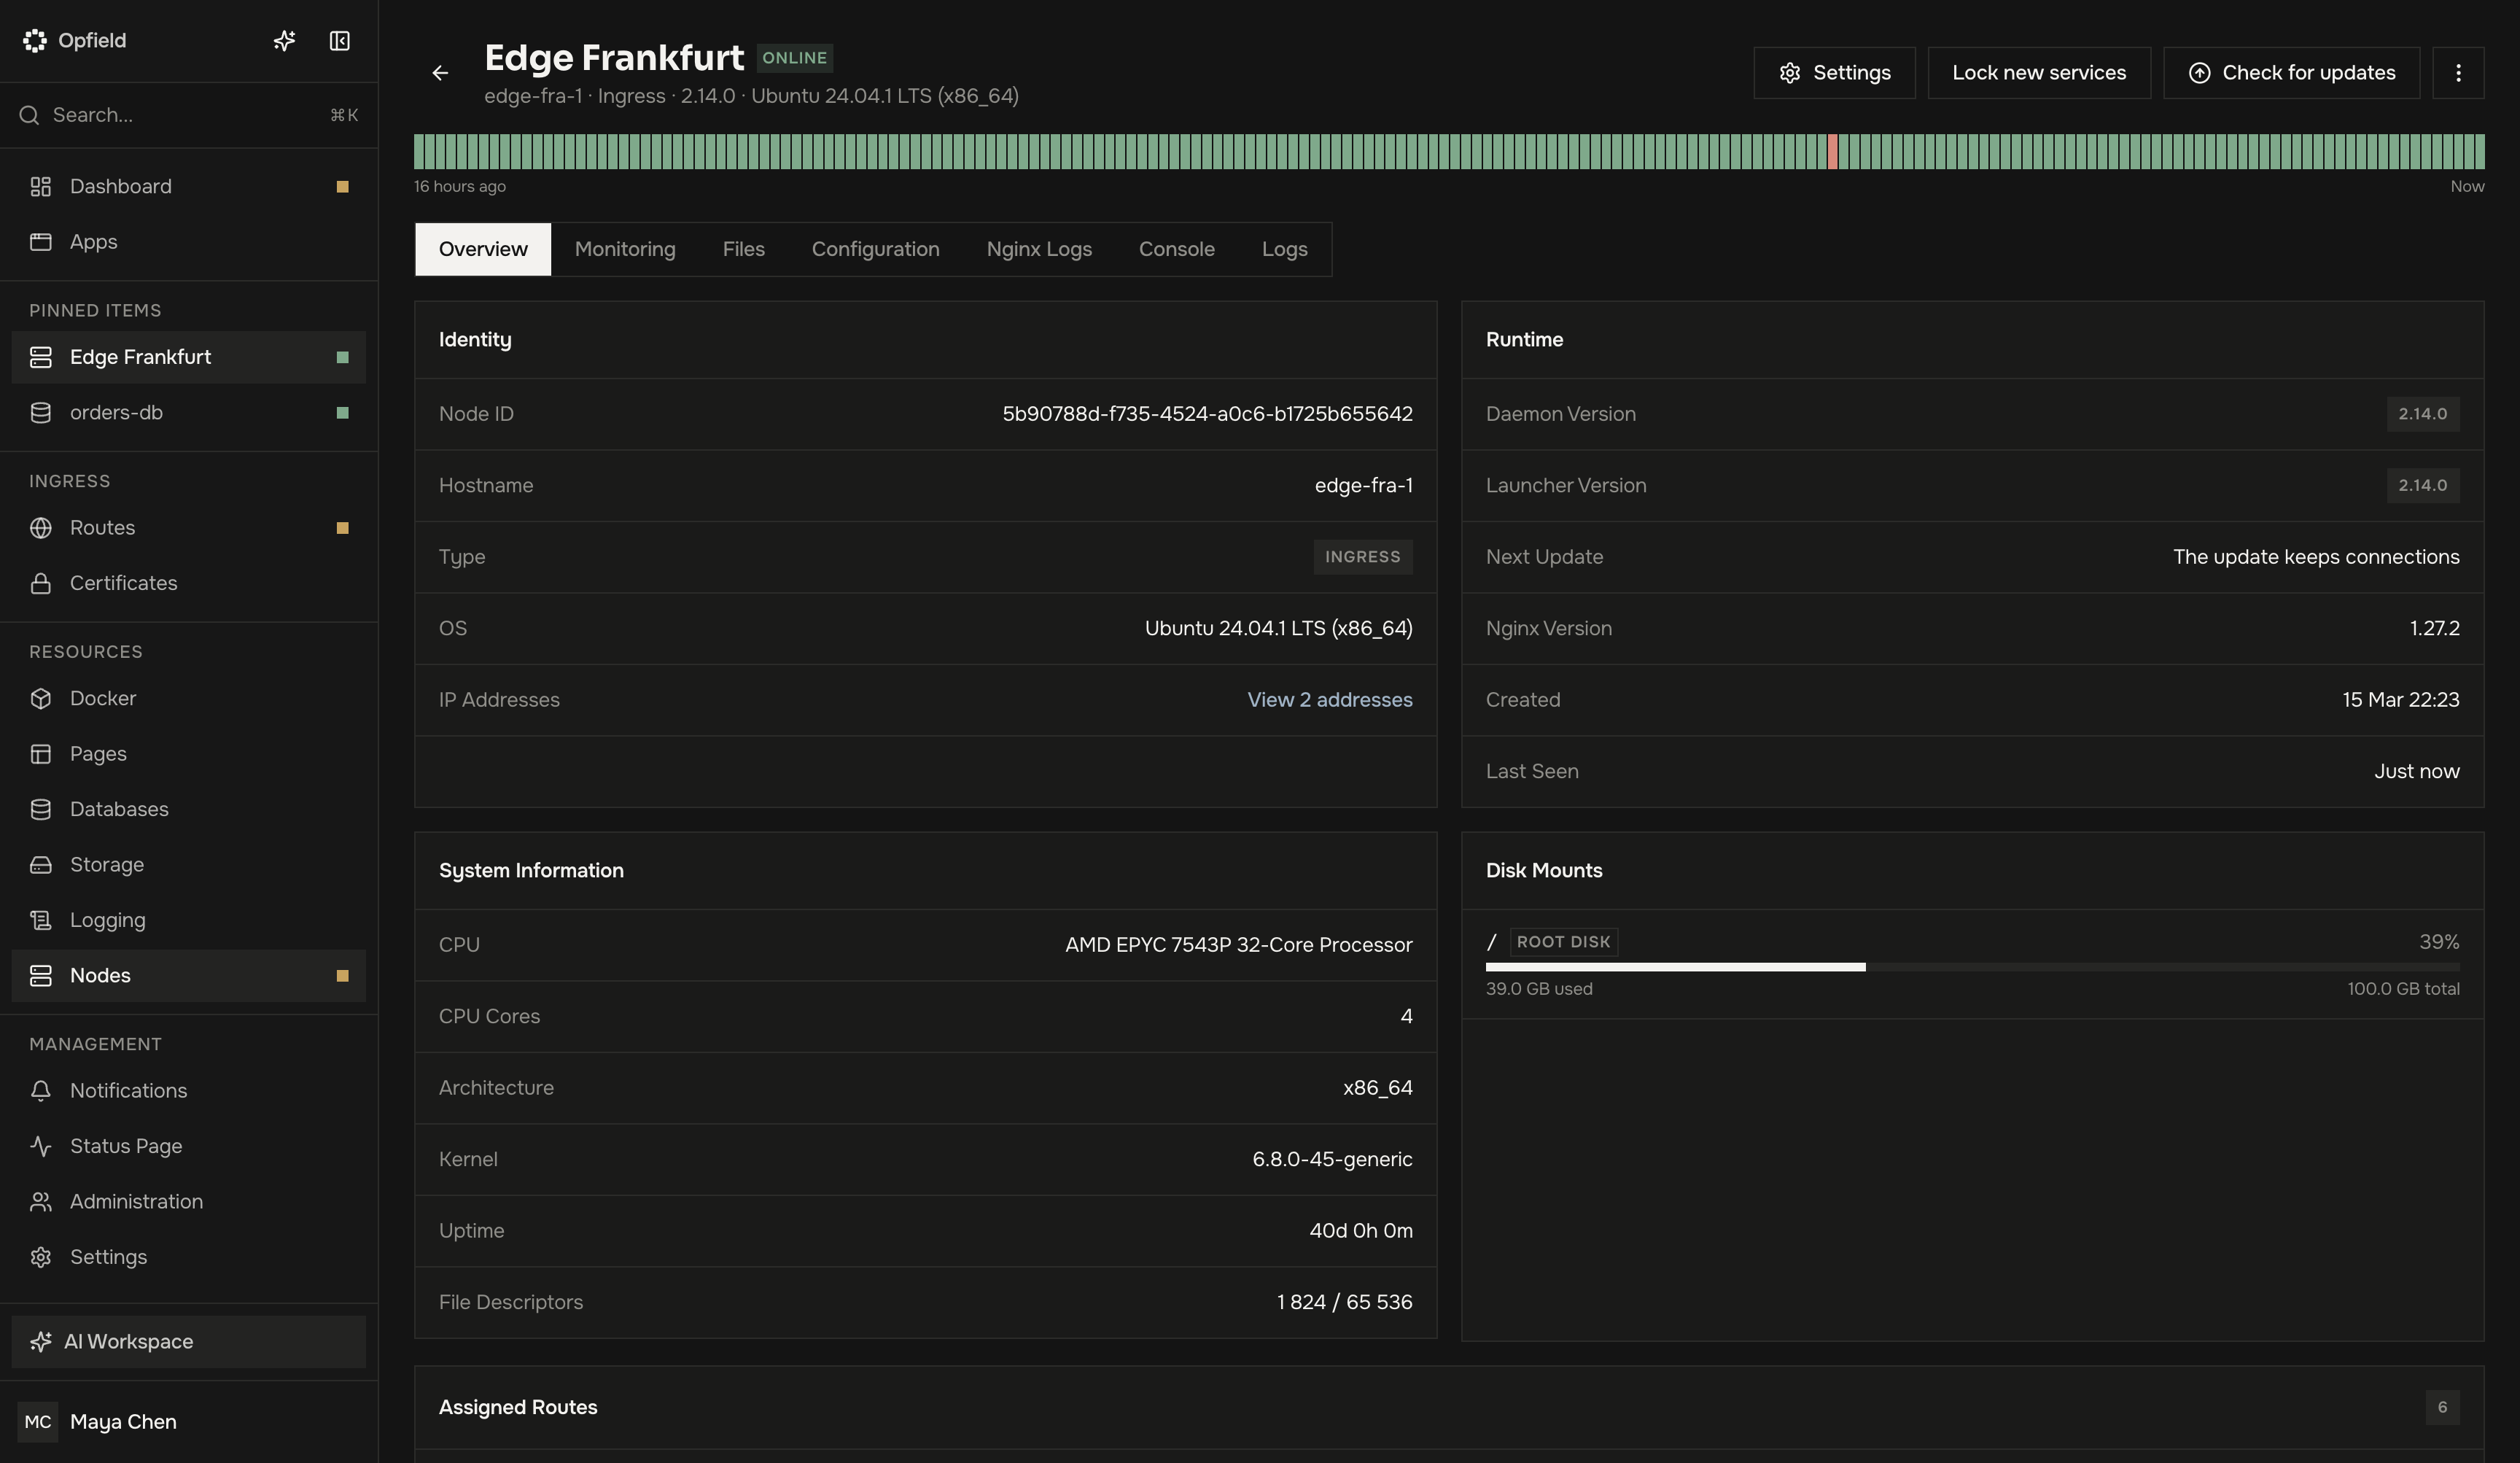Click Check for updates button
This screenshot has width=2520, height=1463.
[2291, 73]
